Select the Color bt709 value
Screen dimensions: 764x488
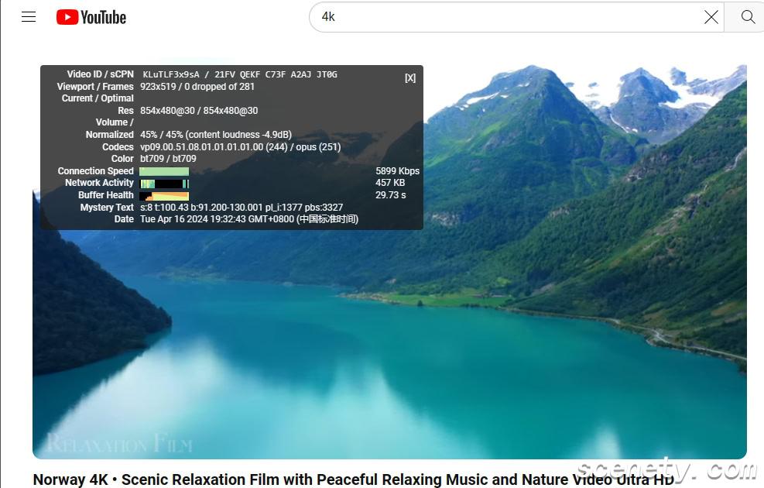click(x=168, y=159)
